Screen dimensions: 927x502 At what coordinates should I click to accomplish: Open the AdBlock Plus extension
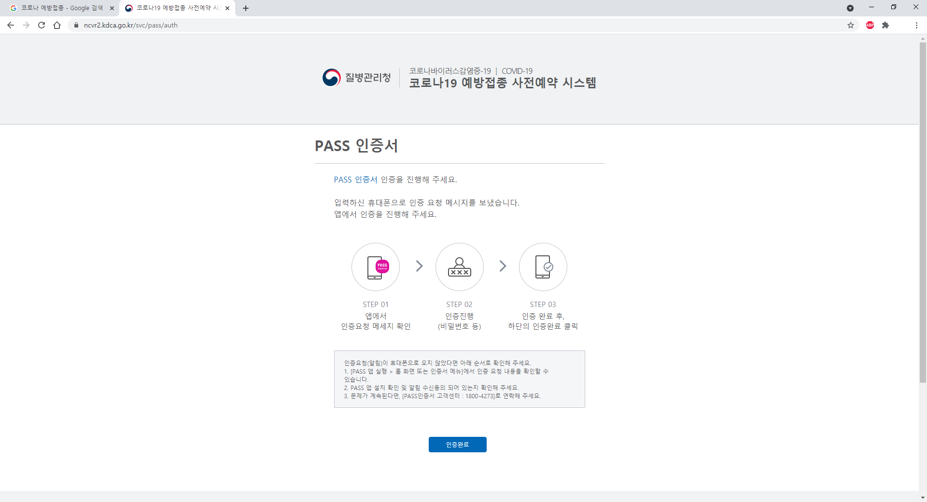[870, 25]
